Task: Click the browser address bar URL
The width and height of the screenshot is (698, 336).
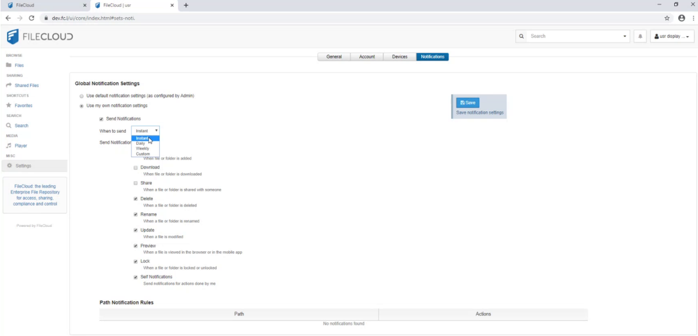Action: (94, 18)
